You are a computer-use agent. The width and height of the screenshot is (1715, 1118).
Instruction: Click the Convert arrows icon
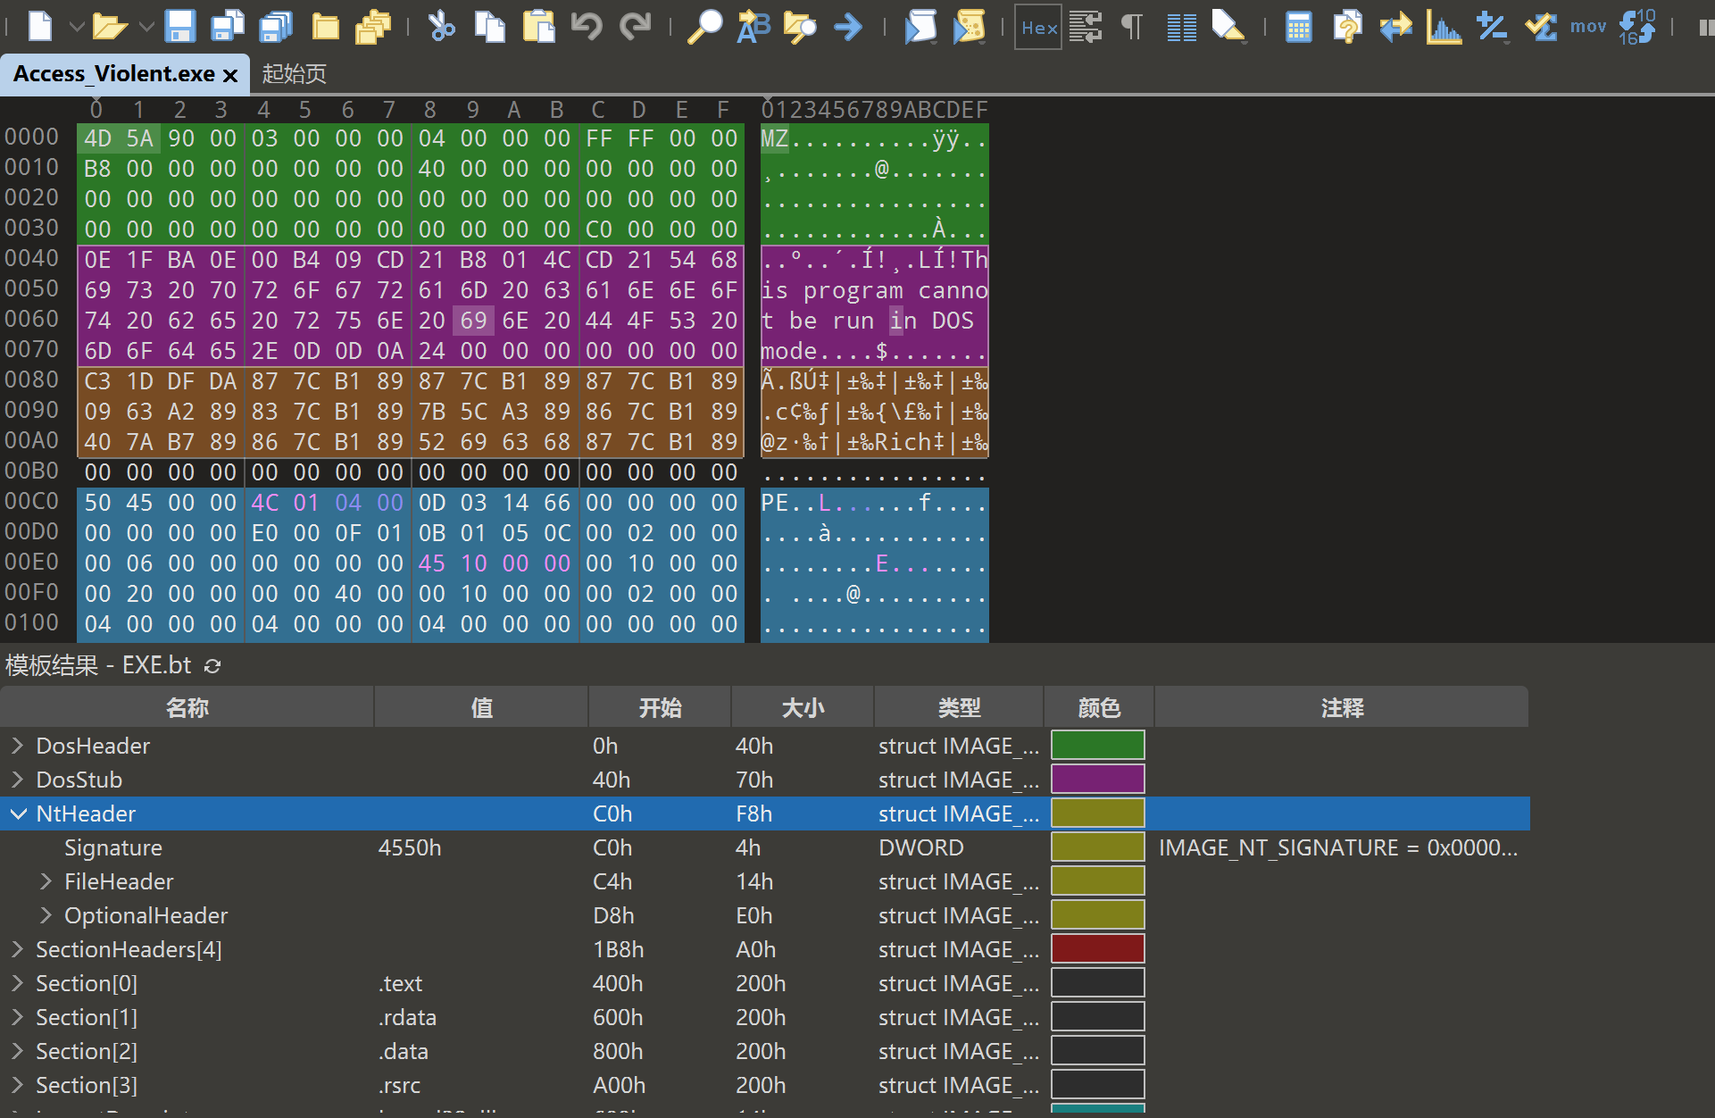click(1395, 27)
